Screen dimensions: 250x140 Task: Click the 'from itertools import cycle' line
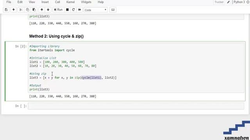point(52,50)
